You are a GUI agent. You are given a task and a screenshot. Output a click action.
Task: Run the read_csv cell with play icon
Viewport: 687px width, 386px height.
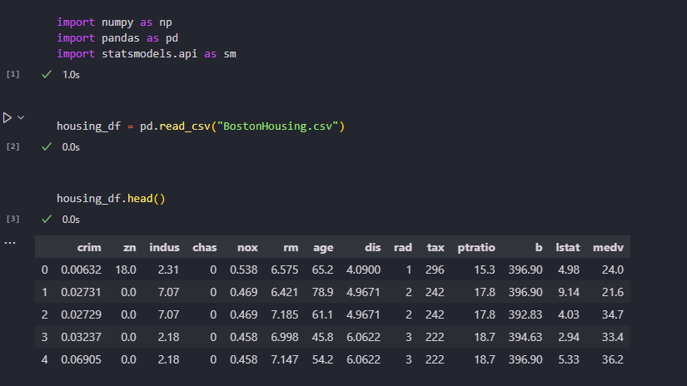(x=7, y=118)
